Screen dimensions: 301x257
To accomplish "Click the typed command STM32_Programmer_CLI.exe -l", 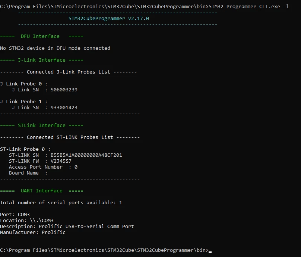I will [248, 7].
